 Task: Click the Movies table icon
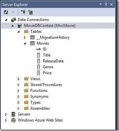tap(32, 43)
